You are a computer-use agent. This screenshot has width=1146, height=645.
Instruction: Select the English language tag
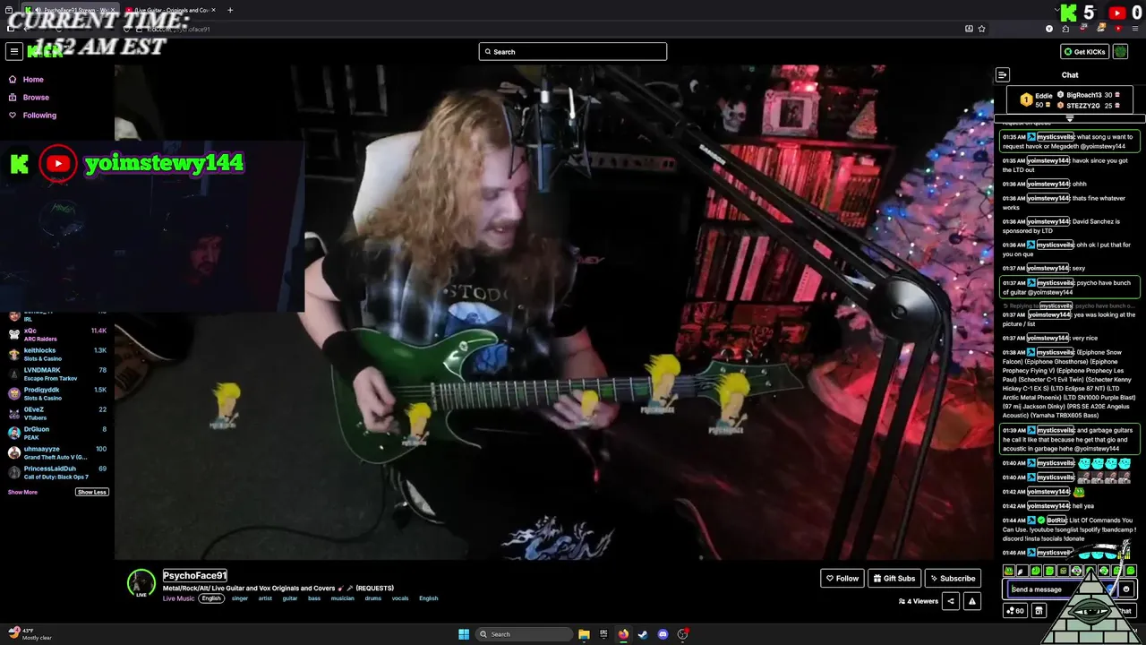211,598
